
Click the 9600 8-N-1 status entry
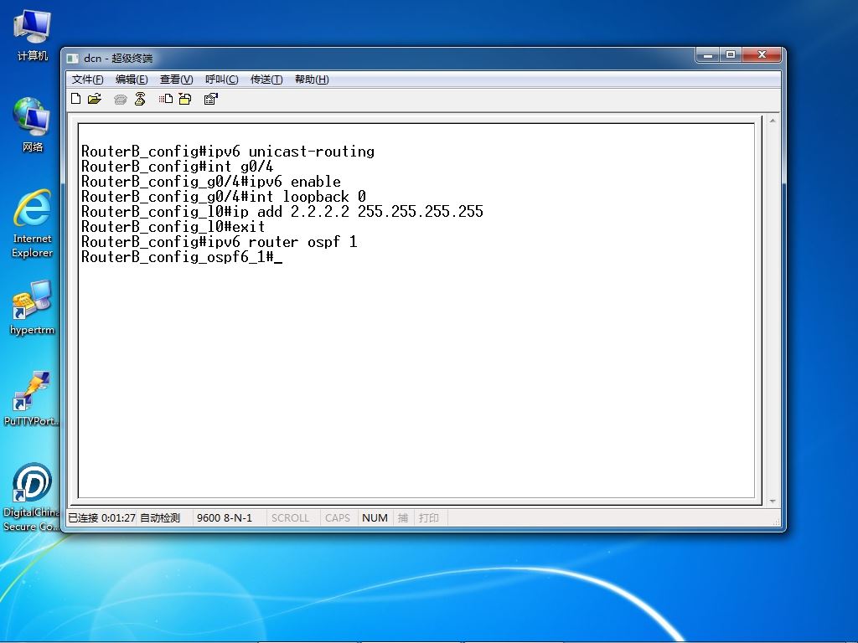click(225, 517)
